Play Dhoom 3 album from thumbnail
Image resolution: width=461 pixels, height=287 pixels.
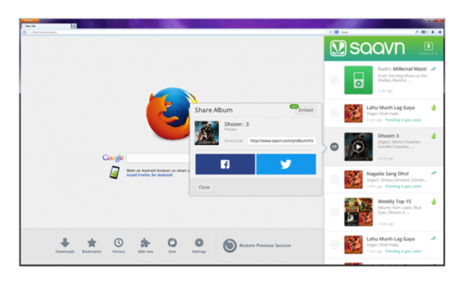(358, 147)
